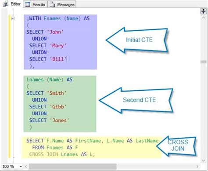Click the 'Jones' string literal
This screenshot has width=208, height=171.
60,120
